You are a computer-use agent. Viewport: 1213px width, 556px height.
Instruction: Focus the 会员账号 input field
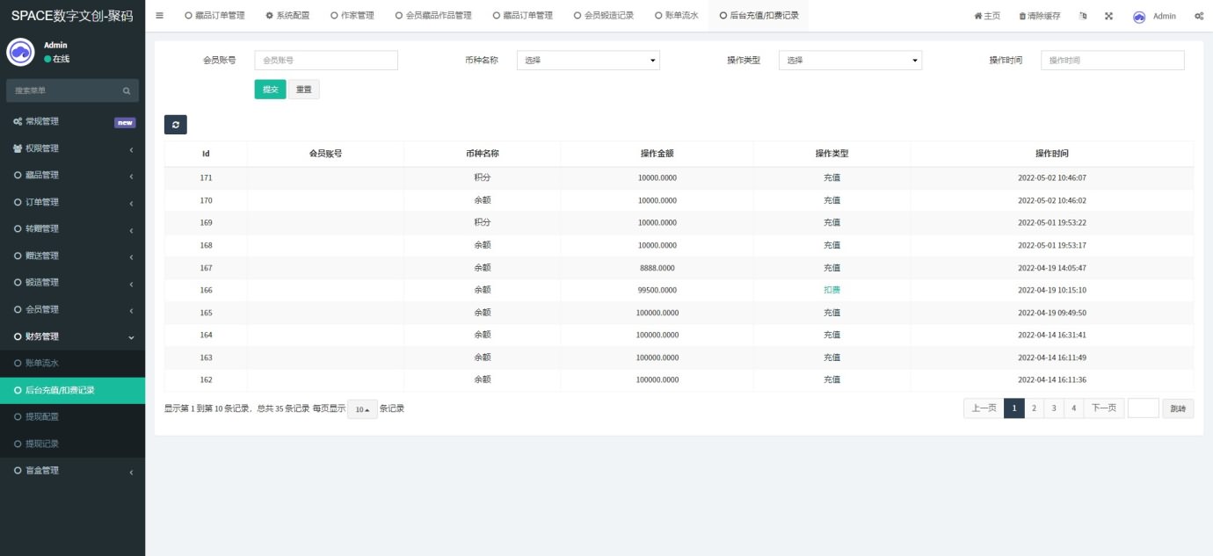[326, 60]
